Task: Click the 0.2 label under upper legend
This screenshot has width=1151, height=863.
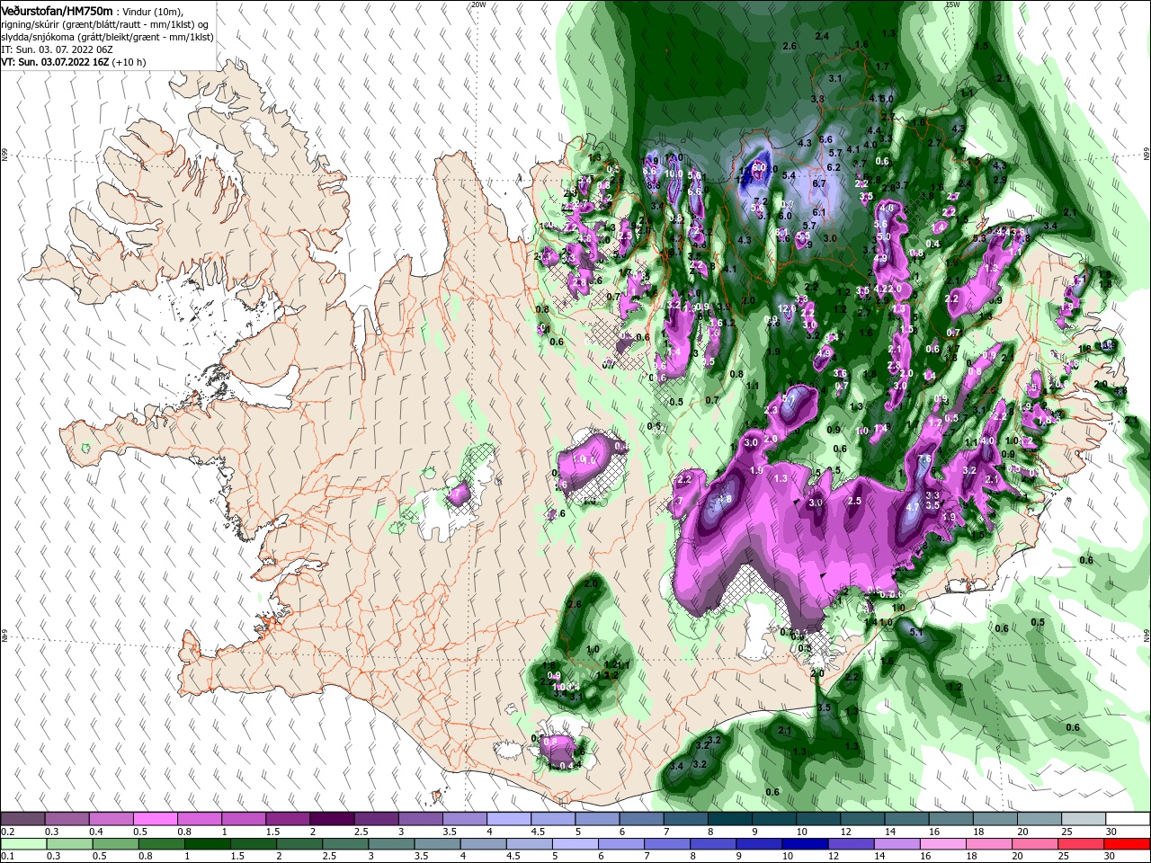Action: 6,832
